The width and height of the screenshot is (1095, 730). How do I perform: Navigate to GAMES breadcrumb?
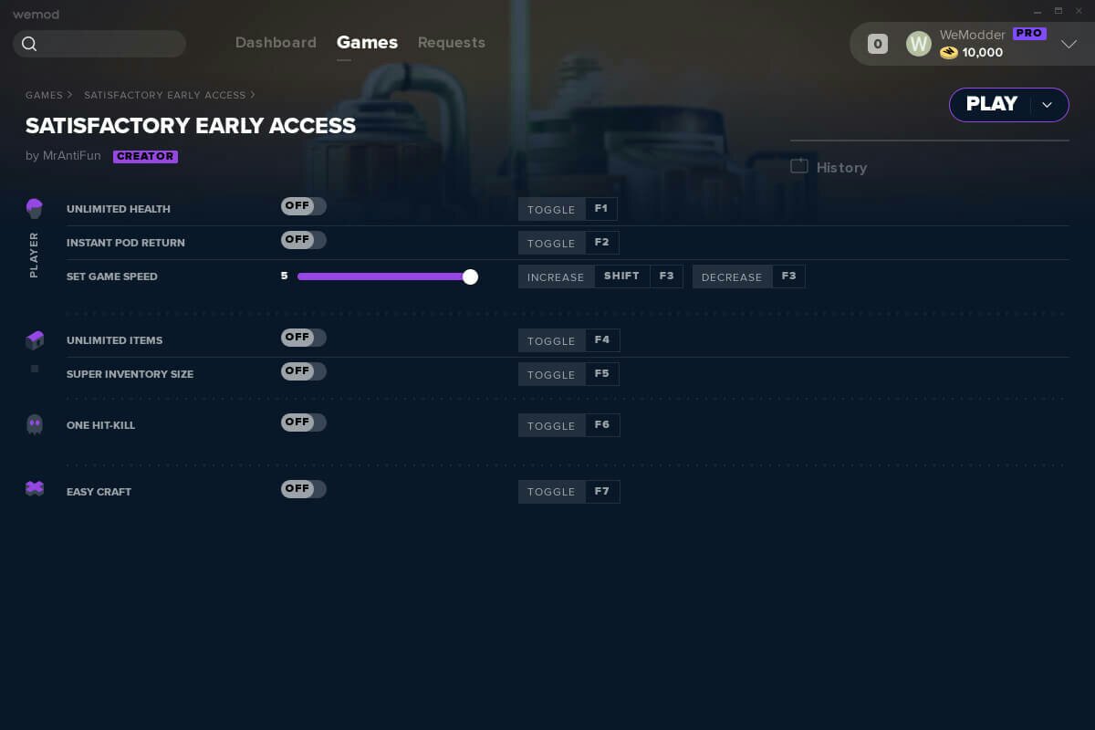(x=44, y=95)
